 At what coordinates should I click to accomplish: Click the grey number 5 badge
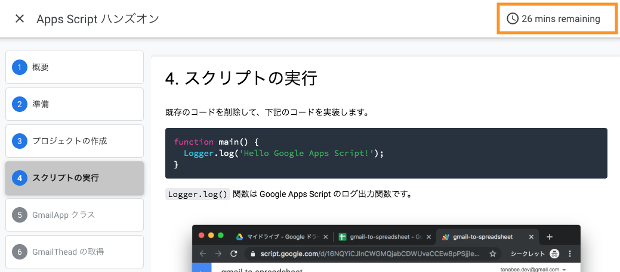pos(19,215)
